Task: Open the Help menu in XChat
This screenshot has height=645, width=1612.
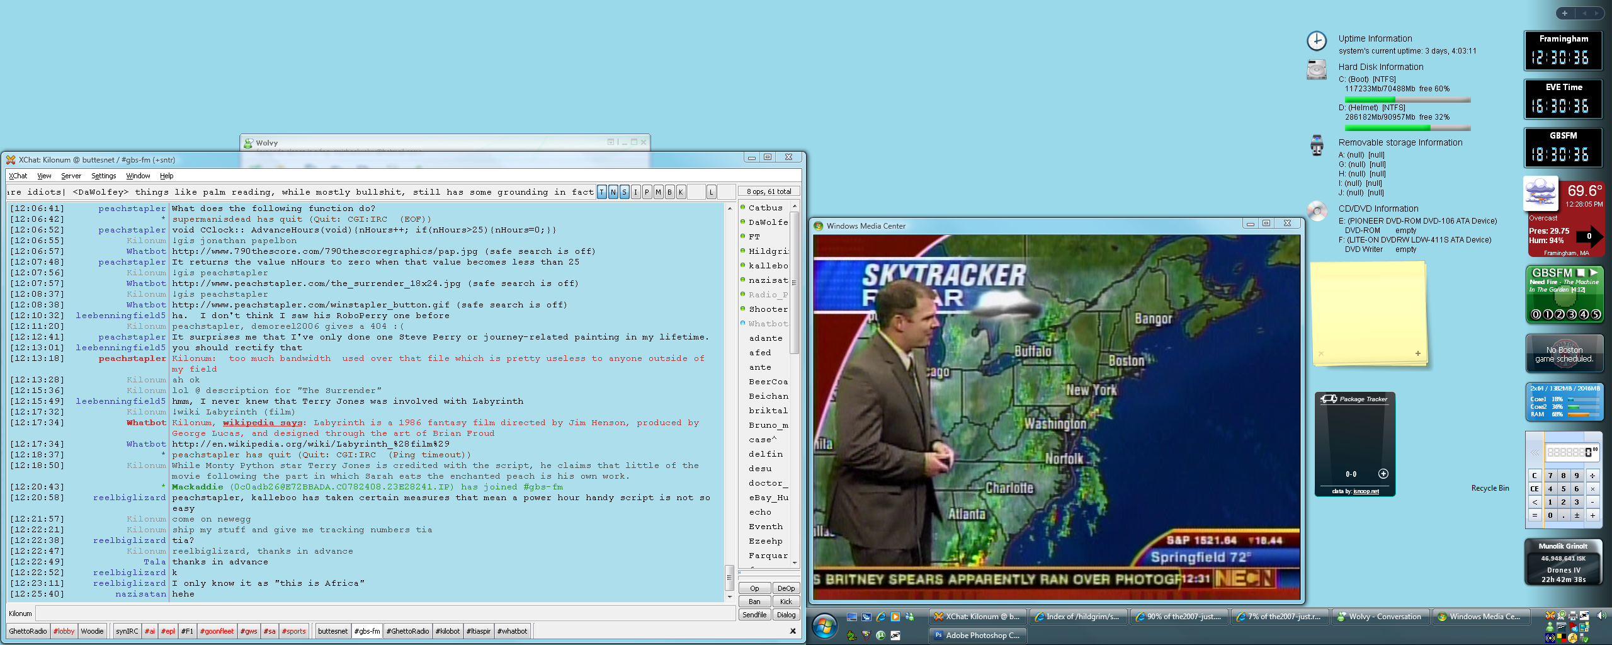Action: click(x=166, y=176)
